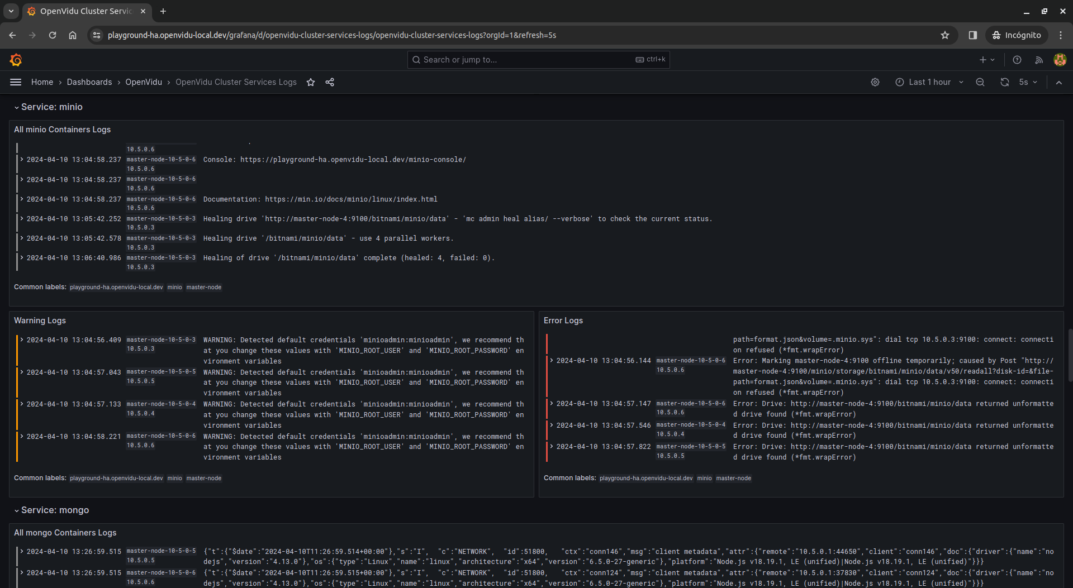1073x588 pixels.
Task: Open the user profile avatar
Action: coord(1060,60)
